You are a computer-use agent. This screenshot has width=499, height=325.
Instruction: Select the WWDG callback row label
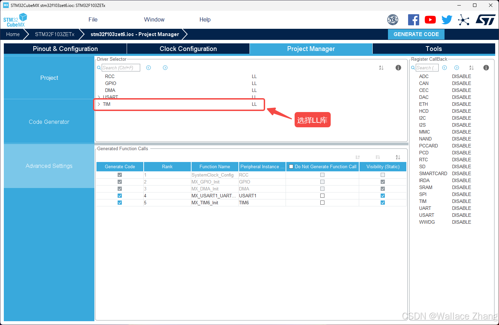tap(427, 222)
